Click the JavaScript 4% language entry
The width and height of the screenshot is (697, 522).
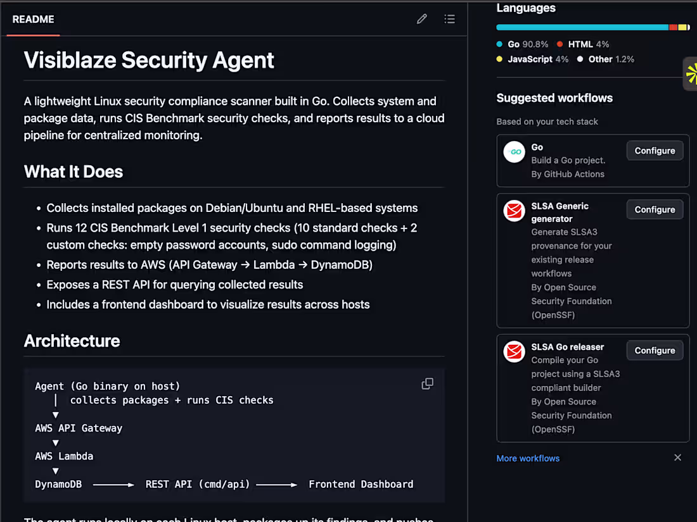pyautogui.click(x=532, y=59)
